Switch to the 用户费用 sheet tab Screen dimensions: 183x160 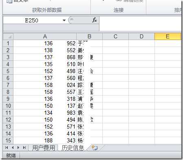click(x=44, y=148)
